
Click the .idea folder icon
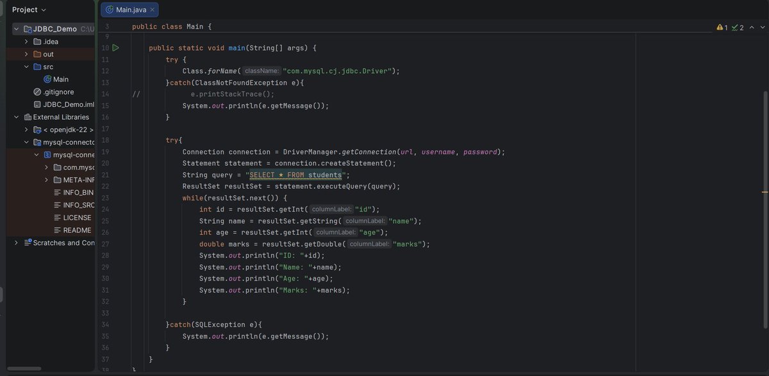37,42
